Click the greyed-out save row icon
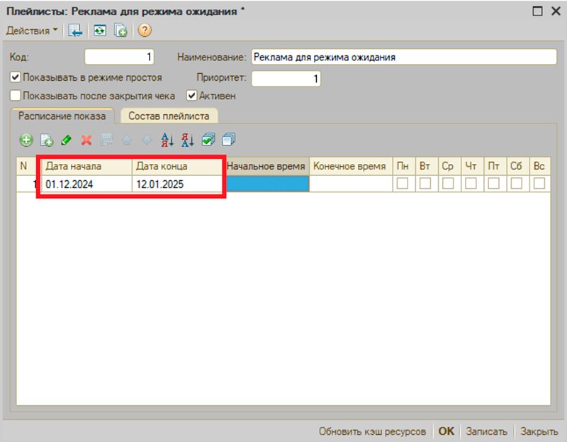This screenshot has height=442, width=567. pos(107,140)
